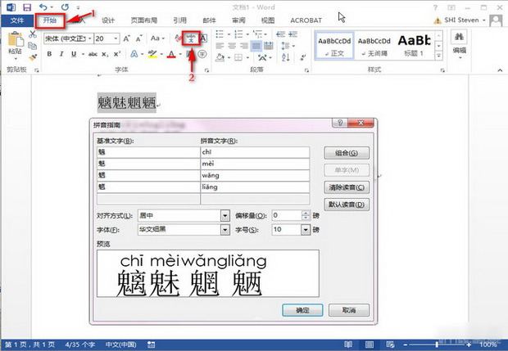The height and width of the screenshot is (351, 508).
Task: Center the paragraph alignment
Action: click(x=232, y=46)
